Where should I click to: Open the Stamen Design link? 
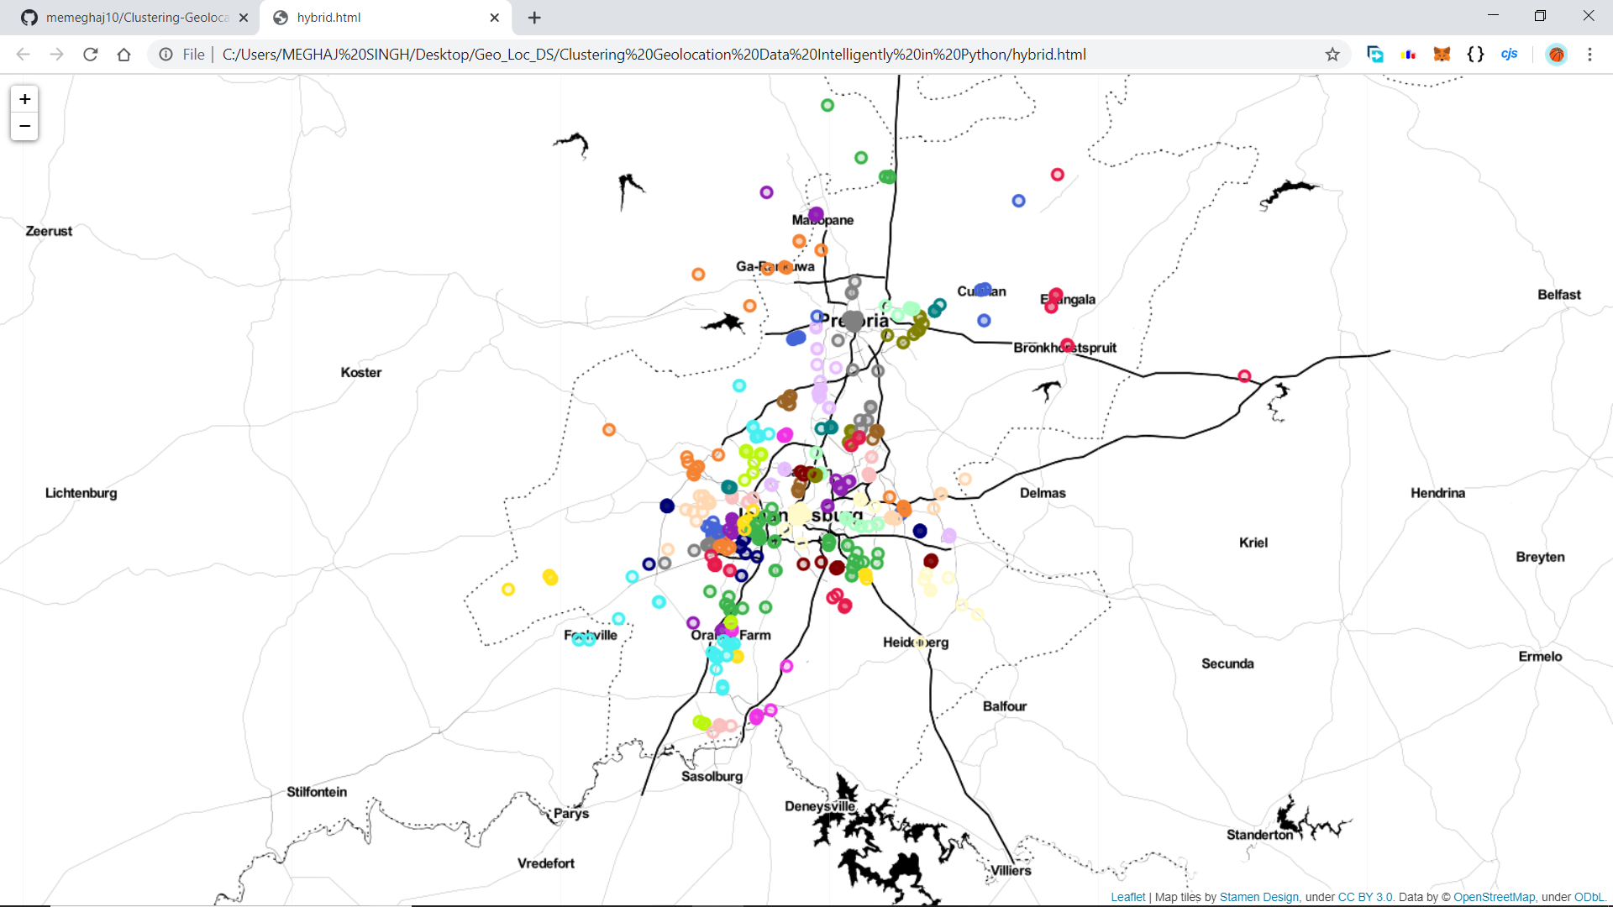[1258, 897]
